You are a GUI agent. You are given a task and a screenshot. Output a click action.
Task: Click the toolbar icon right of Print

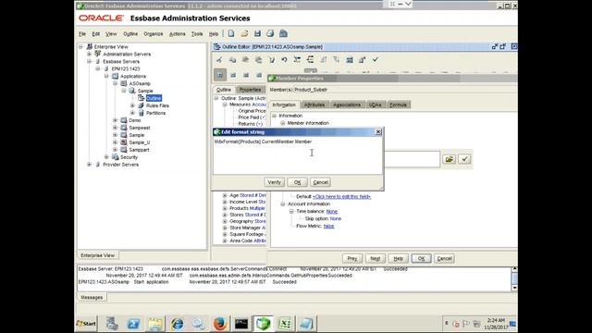pos(283,33)
